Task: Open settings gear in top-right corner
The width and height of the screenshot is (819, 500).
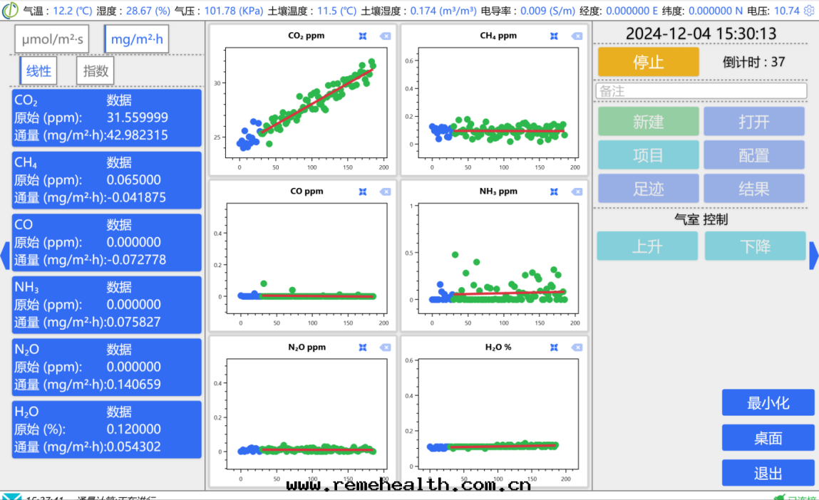Action: coord(809,11)
